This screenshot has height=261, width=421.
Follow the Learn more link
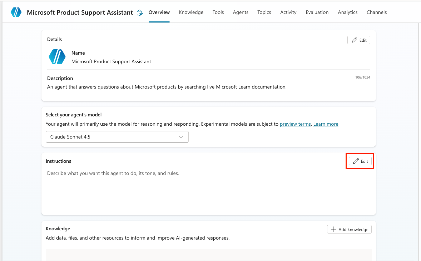tap(326, 124)
